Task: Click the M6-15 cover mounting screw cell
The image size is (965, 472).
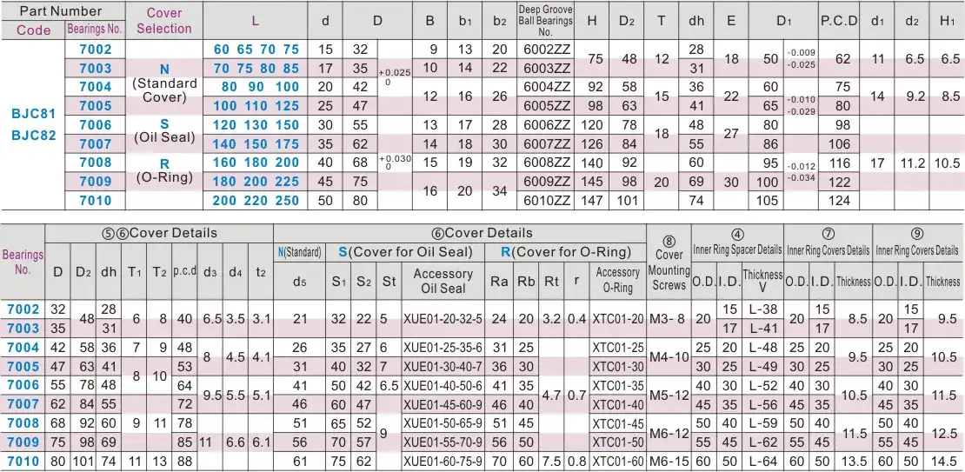Action: tap(669, 462)
